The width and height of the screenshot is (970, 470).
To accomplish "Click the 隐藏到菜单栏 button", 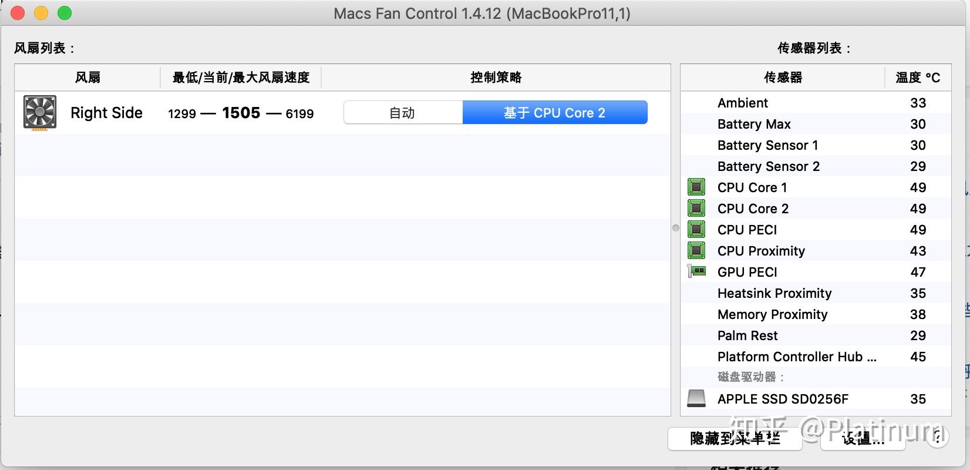I will [x=735, y=439].
